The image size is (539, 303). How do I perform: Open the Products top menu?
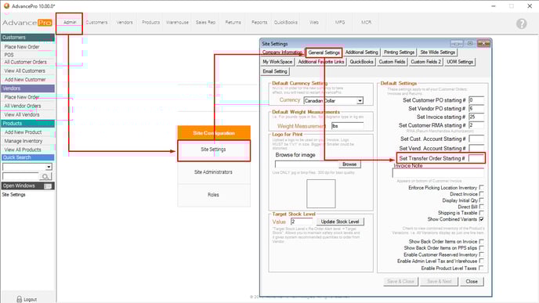151,23
